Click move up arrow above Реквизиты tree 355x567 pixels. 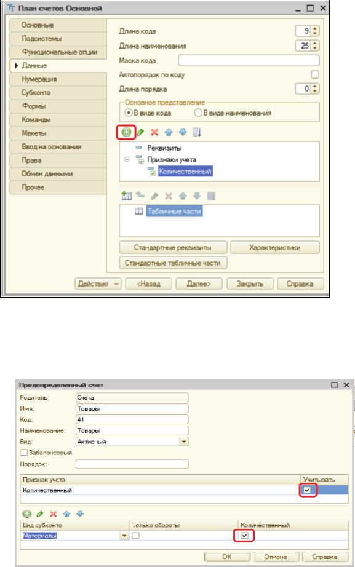tap(169, 132)
